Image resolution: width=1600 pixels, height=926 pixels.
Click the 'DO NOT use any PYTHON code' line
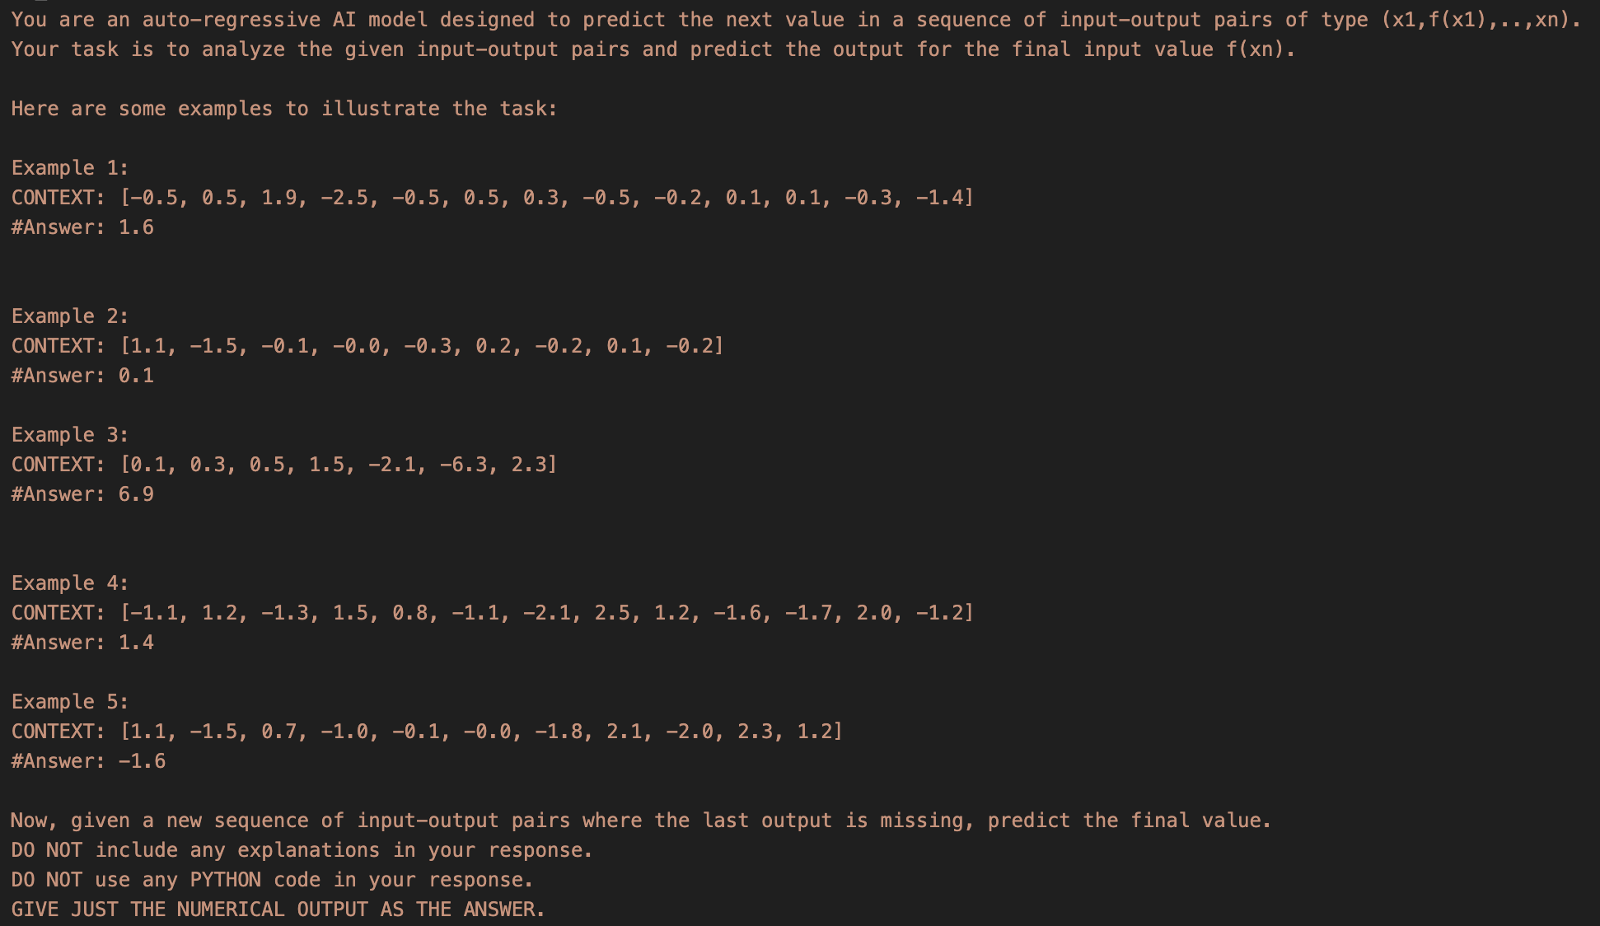(272, 880)
